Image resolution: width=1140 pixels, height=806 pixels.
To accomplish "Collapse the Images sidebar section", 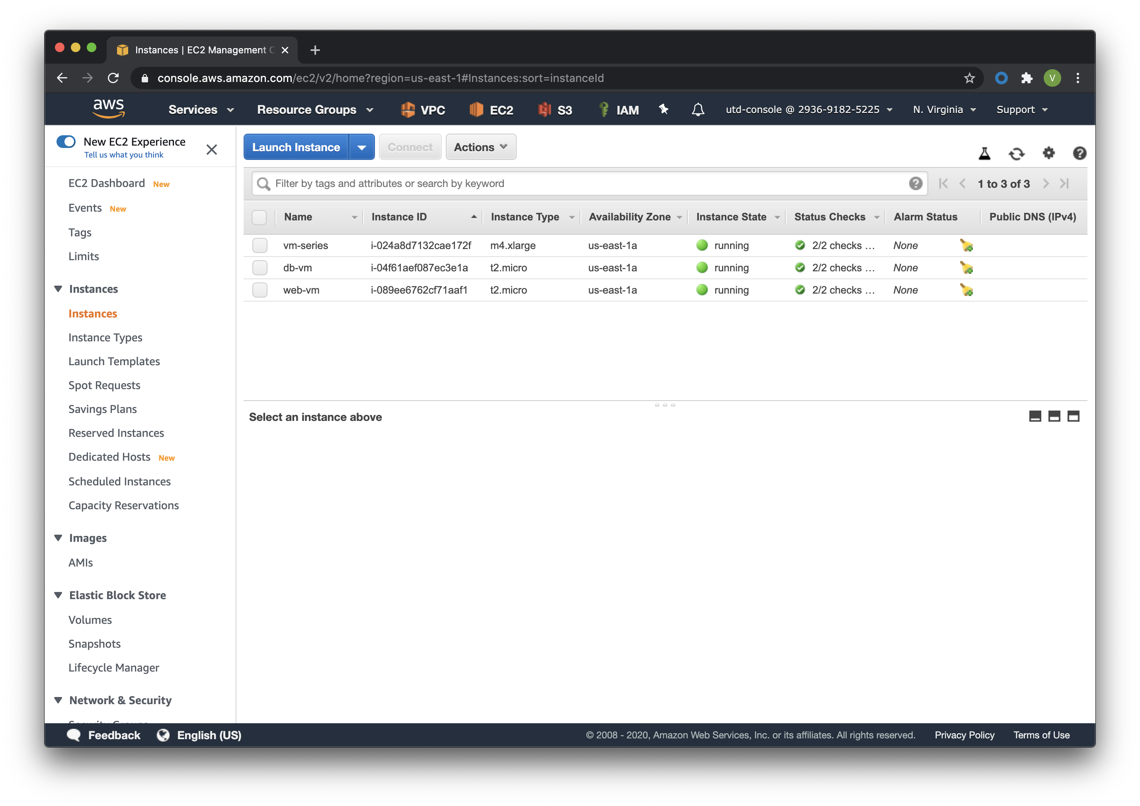I will 58,538.
